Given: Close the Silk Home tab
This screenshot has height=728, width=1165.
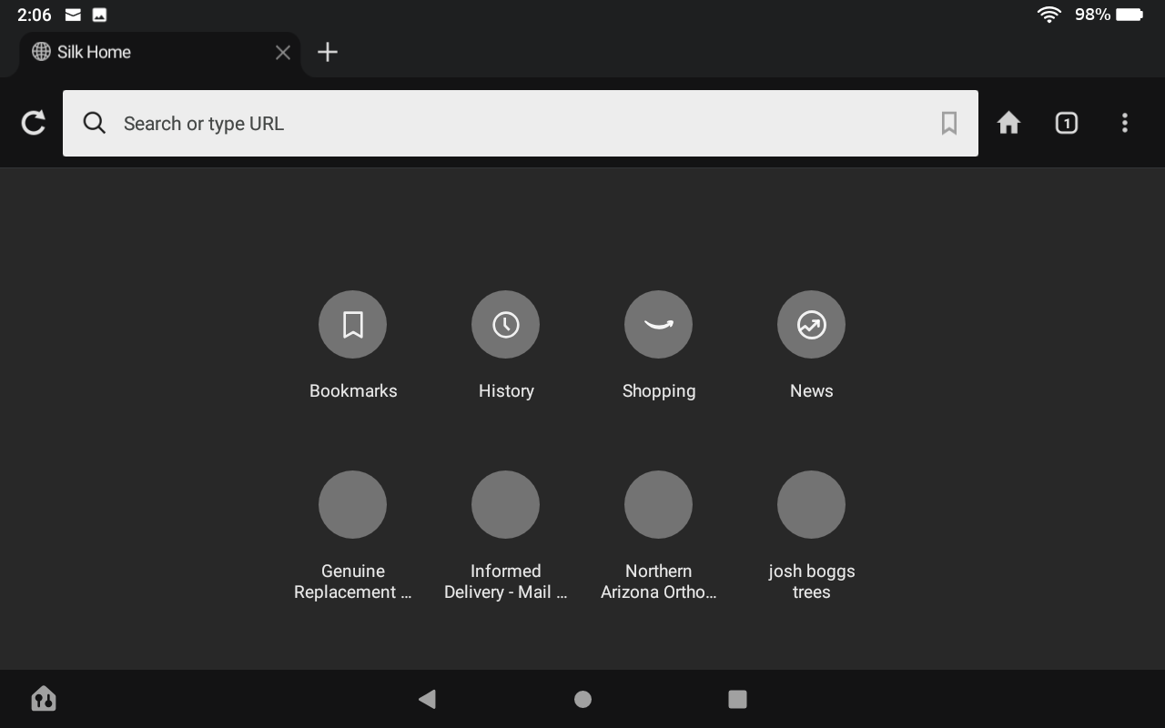Looking at the screenshot, I should pyautogui.click(x=283, y=53).
